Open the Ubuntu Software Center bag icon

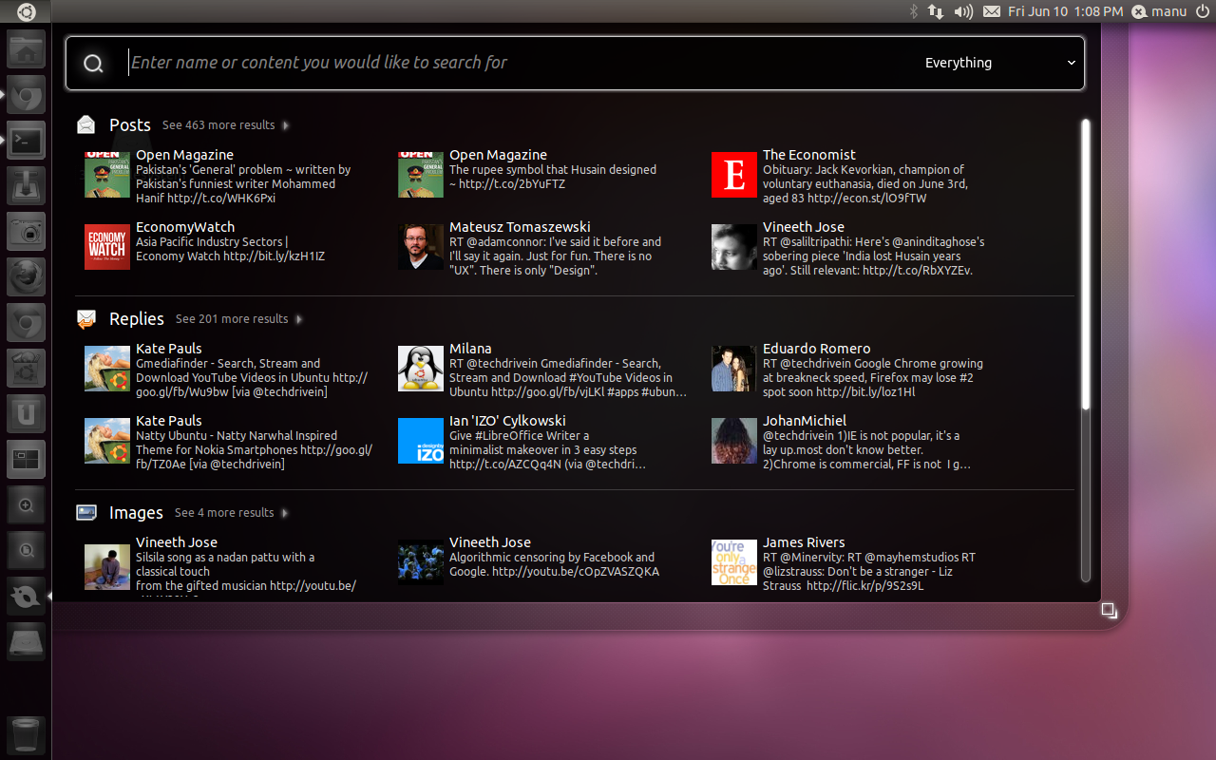27,368
